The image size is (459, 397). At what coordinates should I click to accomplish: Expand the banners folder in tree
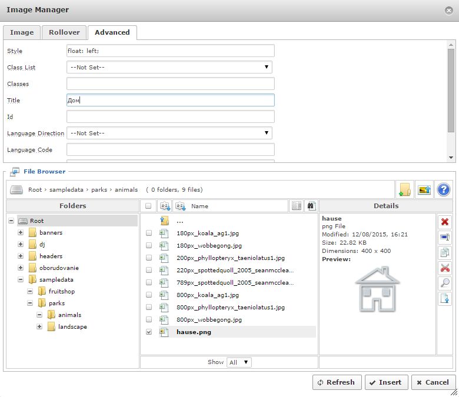[21, 233]
